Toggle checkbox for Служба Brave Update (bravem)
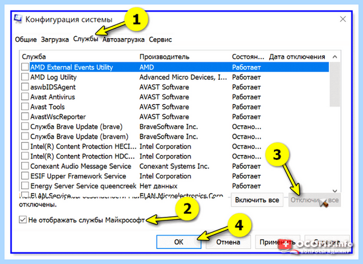363x264 pixels. tap(25, 136)
